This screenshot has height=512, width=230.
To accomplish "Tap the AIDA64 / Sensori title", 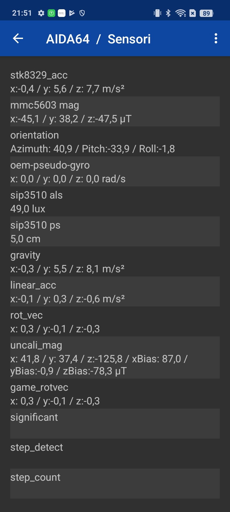I will 98,39.
